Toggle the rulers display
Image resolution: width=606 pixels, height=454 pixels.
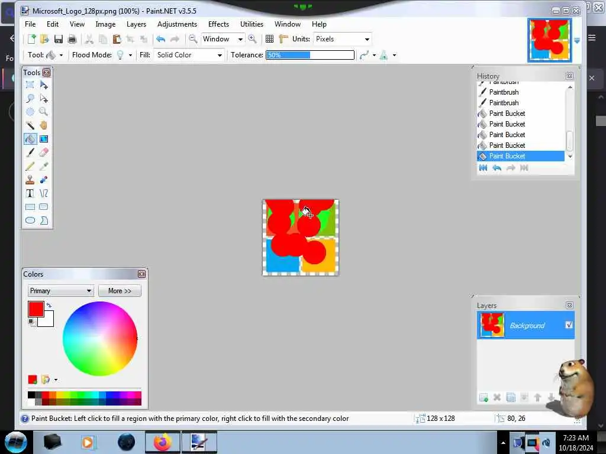click(283, 39)
